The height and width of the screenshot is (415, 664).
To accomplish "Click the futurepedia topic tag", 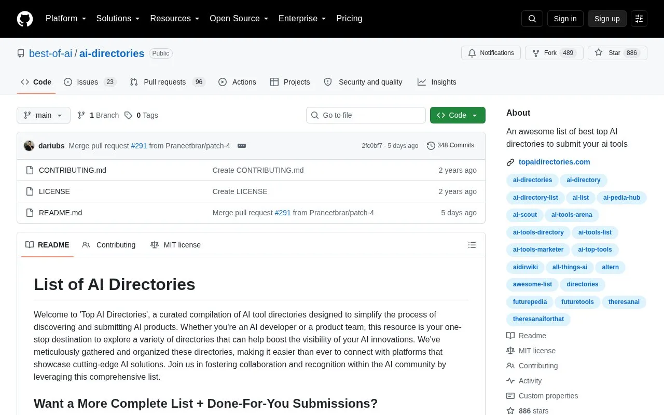I will (530, 302).
